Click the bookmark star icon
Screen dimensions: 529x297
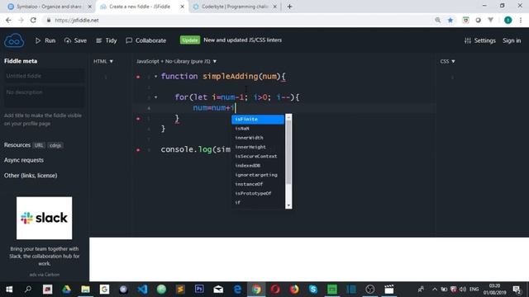pyautogui.click(x=450, y=20)
